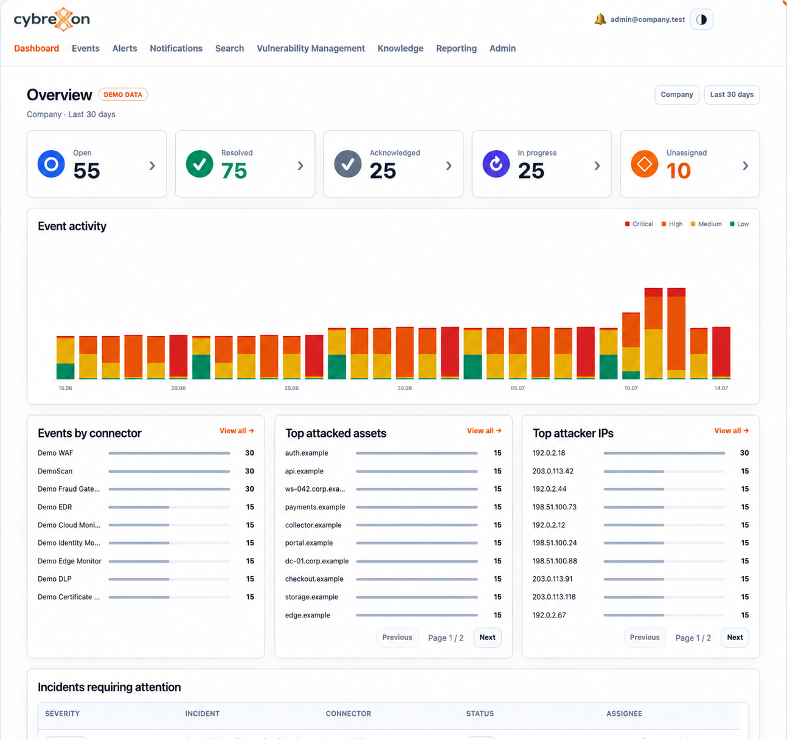Open the Knowledge tab

click(x=400, y=49)
